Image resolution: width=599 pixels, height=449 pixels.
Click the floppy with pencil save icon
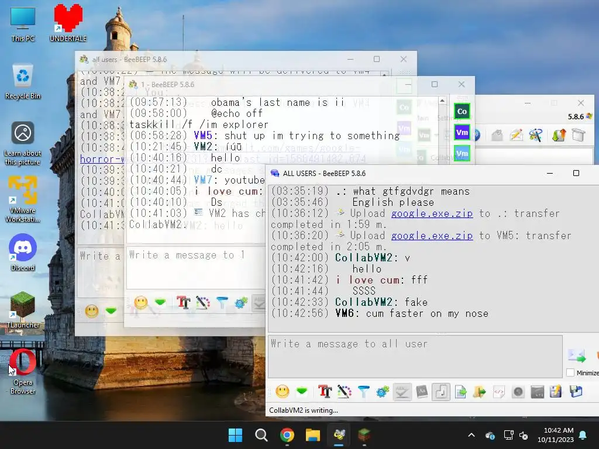(x=556, y=391)
